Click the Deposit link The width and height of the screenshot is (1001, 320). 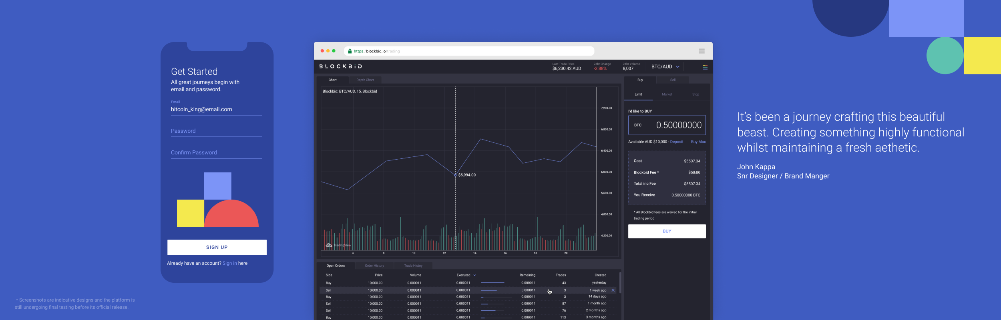677,142
